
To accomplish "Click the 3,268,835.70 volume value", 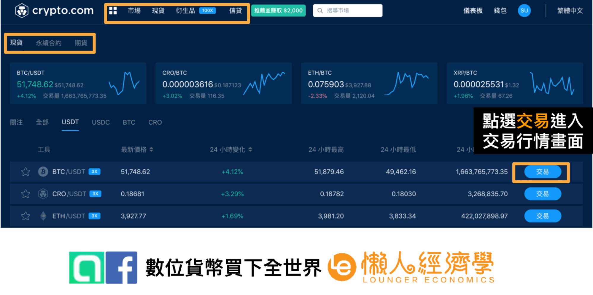I will point(488,194).
